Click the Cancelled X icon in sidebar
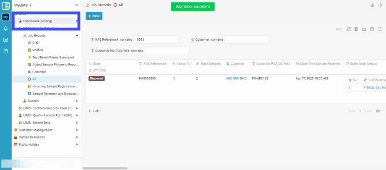 coord(29,72)
